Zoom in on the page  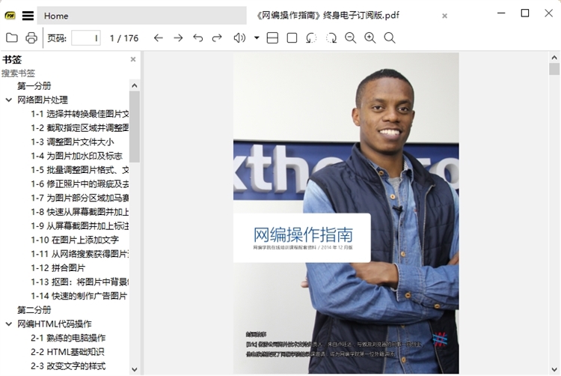[x=370, y=38]
